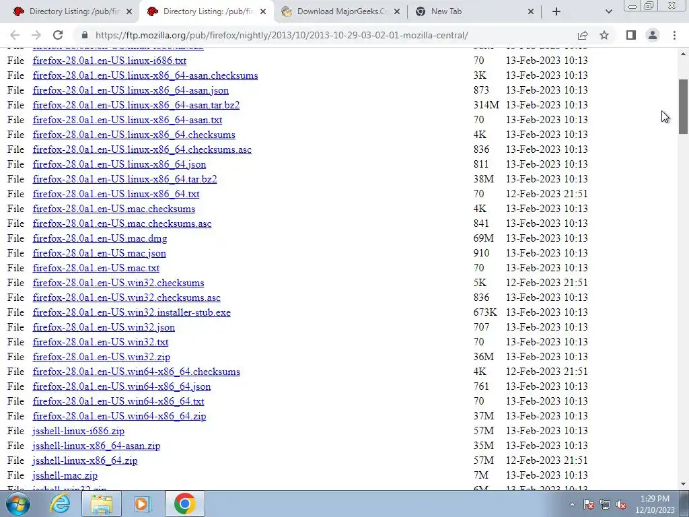Screen dimensions: 689x517
Task: Open linux-x86_64-asan.txt link
Action: (127, 120)
